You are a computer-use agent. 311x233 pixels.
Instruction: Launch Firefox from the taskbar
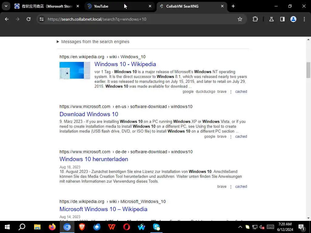click(52, 227)
